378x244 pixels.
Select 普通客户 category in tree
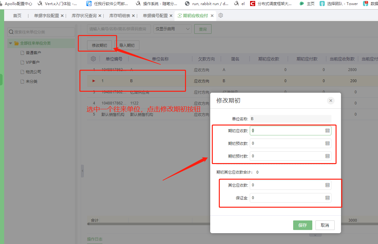tap(33, 53)
